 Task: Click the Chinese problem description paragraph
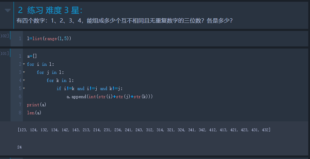tap(124, 20)
